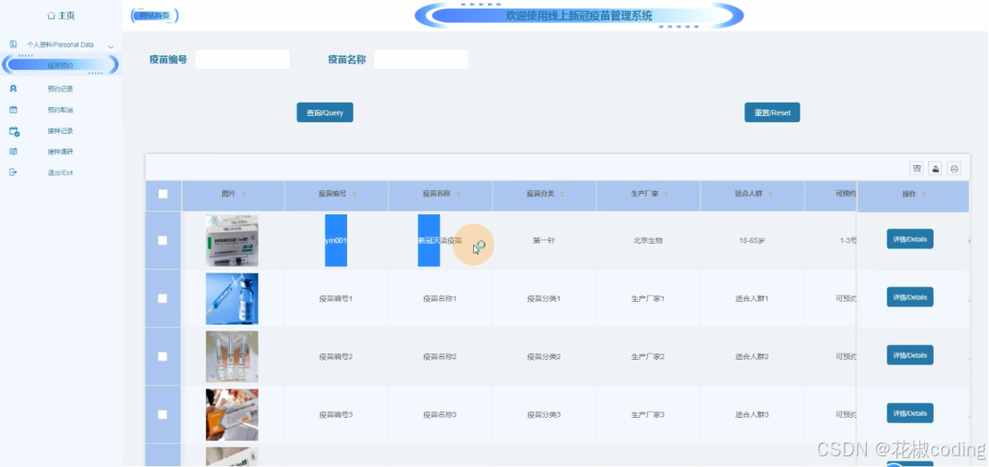Screen dimensions: 989x467
Task: Sort by 适合人群 column arrows
Action: 770,194
